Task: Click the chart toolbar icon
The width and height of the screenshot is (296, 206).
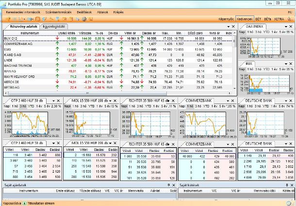Action: [x=21, y=19]
